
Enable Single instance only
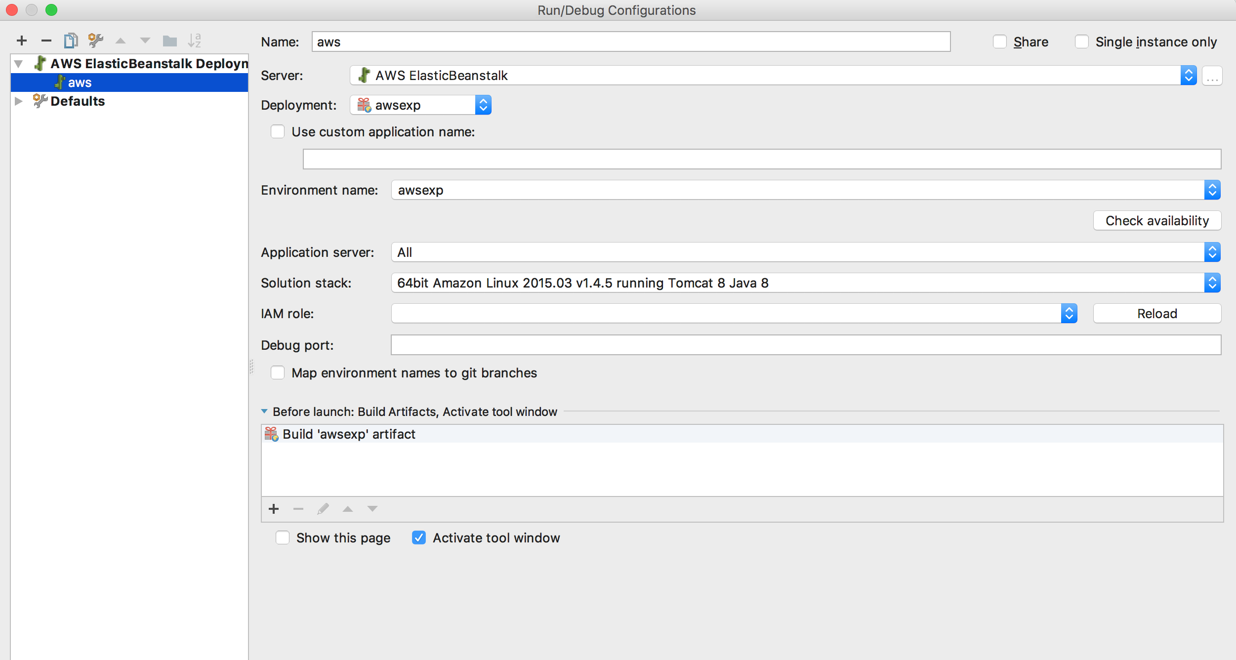click(x=1082, y=41)
